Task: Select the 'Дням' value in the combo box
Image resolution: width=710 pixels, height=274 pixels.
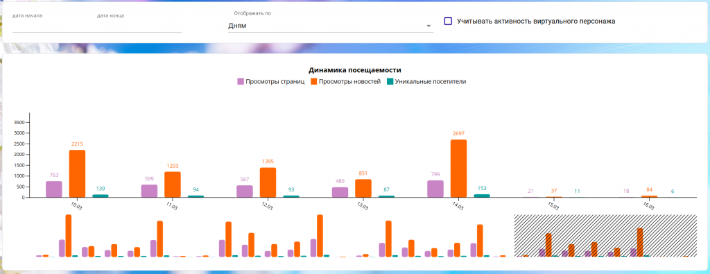Action: [x=237, y=26]
